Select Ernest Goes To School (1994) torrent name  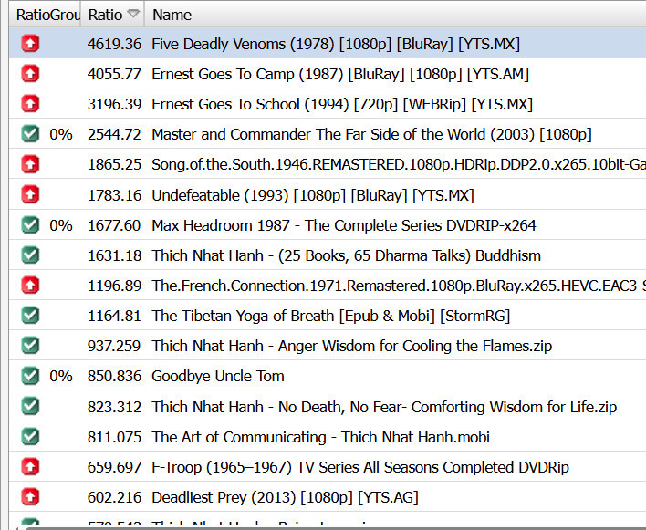[x=342, y=104]
